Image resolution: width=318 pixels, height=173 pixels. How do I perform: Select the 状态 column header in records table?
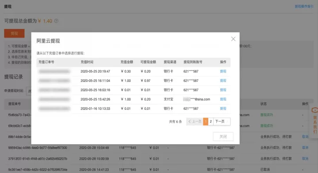(x=264, y=104)
